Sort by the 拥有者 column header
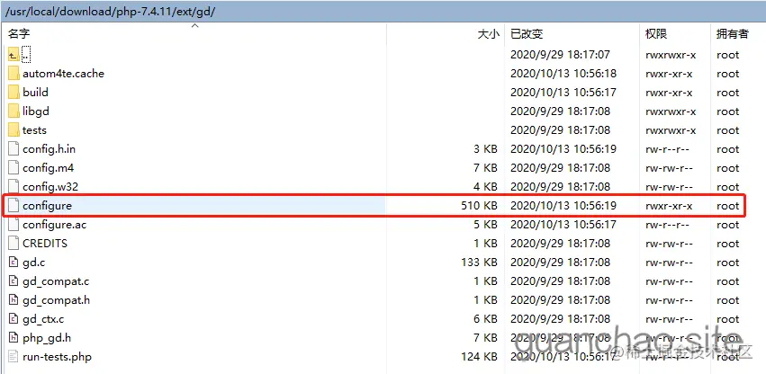 coord(733,33)
